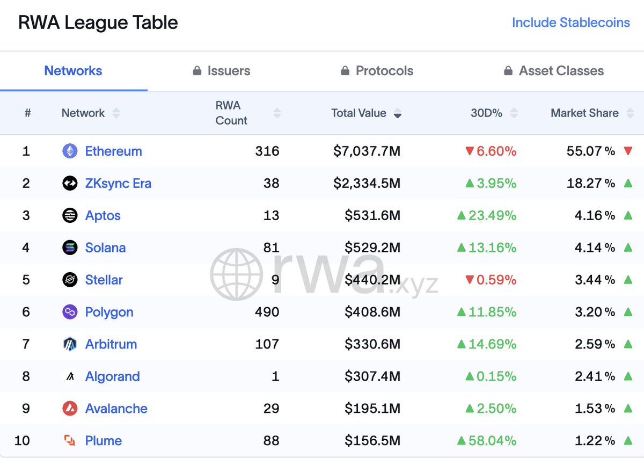Switch to the Issuers tab
644x458 pixels.
coord(222,71)
